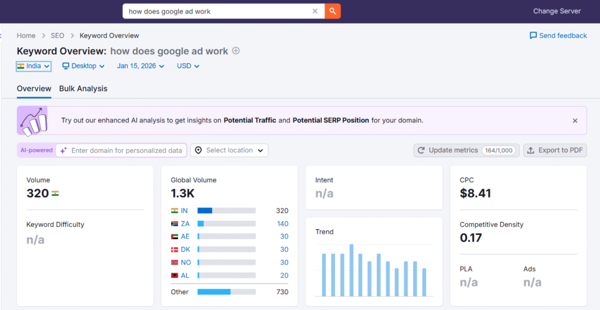The height and width of the screenshot is (310, 600).
Task: Click the Denmark flag in the DK row
Action: pos(175,250)
